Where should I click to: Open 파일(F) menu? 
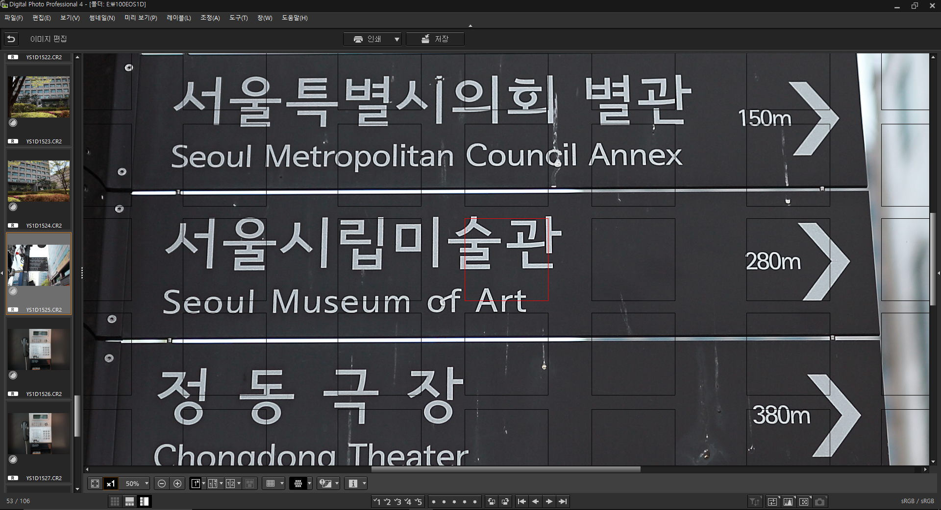[x=14, y=18]
